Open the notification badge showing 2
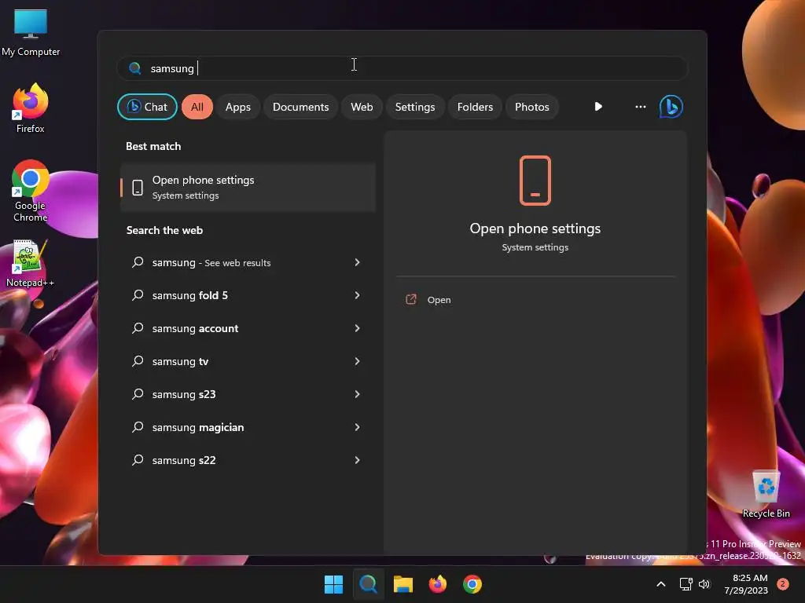The height and width of the screenshot is (603, 805). 783,583
